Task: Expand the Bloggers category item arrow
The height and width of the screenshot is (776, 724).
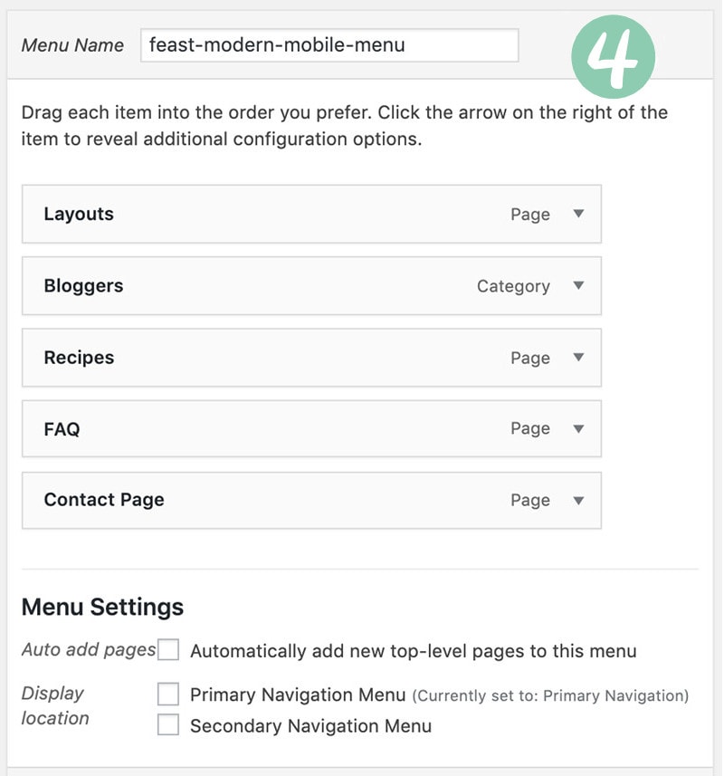Action: (578, 285)
